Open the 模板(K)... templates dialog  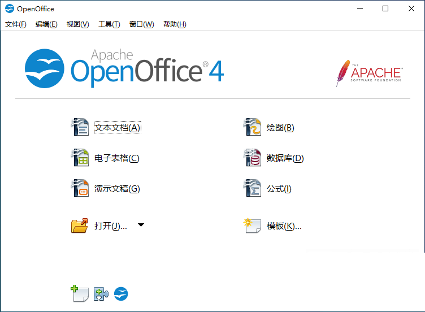pos(284,226)
